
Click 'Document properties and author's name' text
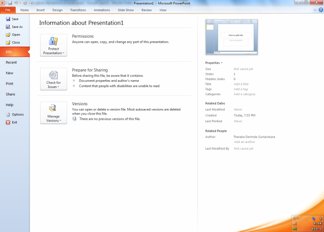click(109, 81)
